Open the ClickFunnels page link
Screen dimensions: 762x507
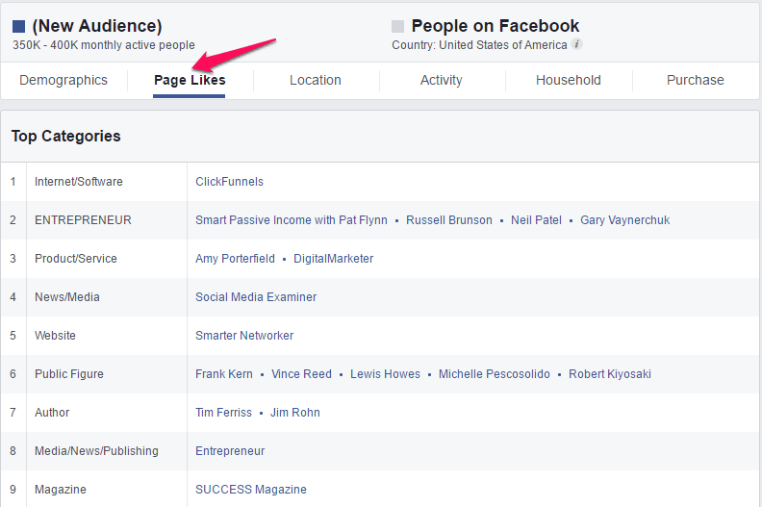(229, 182)
